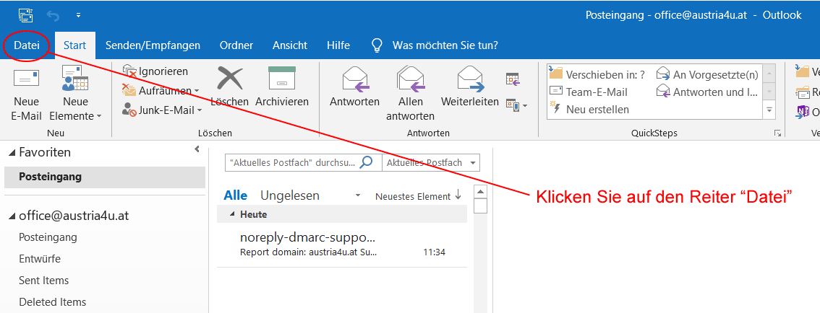Click the Neue E-Mail envelope icon
Screen dimensions: 820x313
[26, 79]
